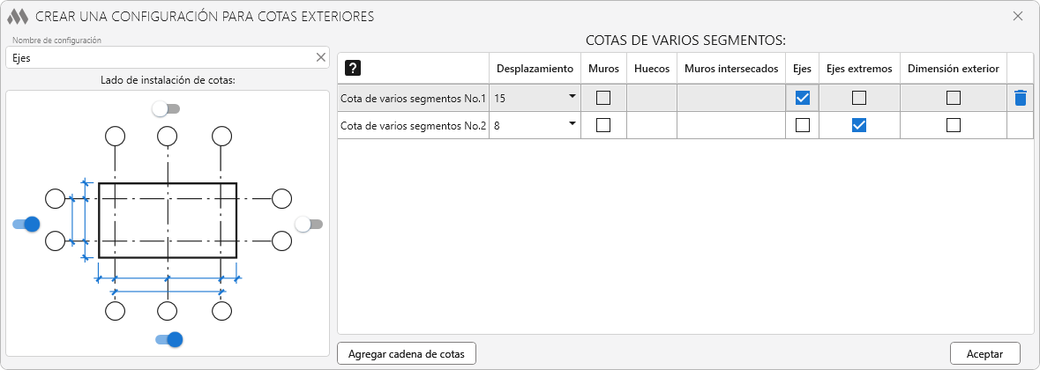The width and height of the screenshot is (1040, 370).
Task: Delete dimension chain No.1 with trash icon
Action: coord(1020,98)
